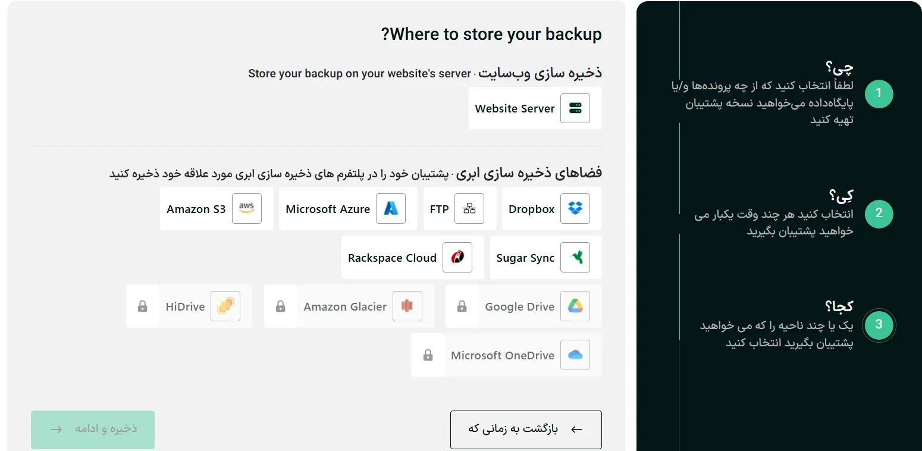Click the کِی؟ step heading

pos(841,195)
